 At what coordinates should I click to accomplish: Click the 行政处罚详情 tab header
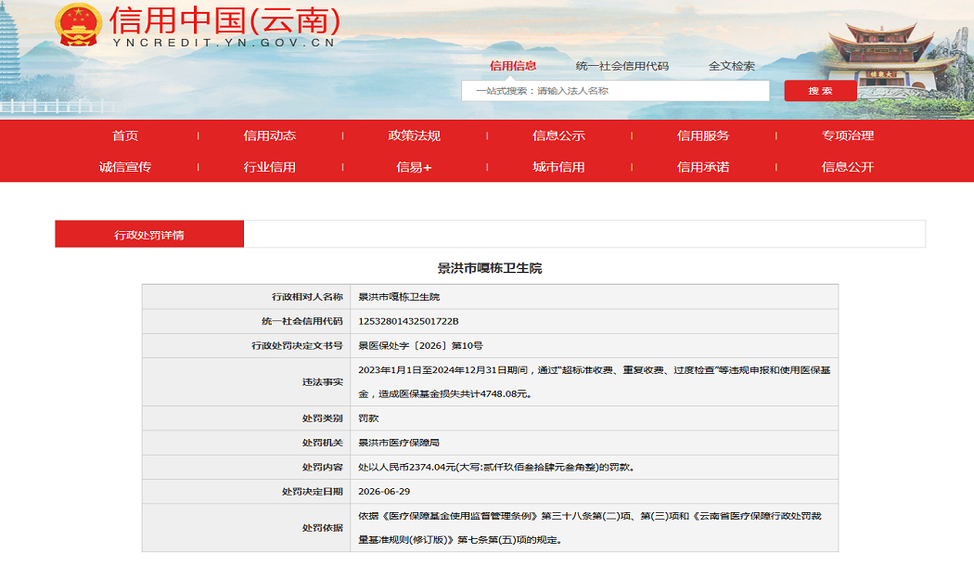(149, 234)
